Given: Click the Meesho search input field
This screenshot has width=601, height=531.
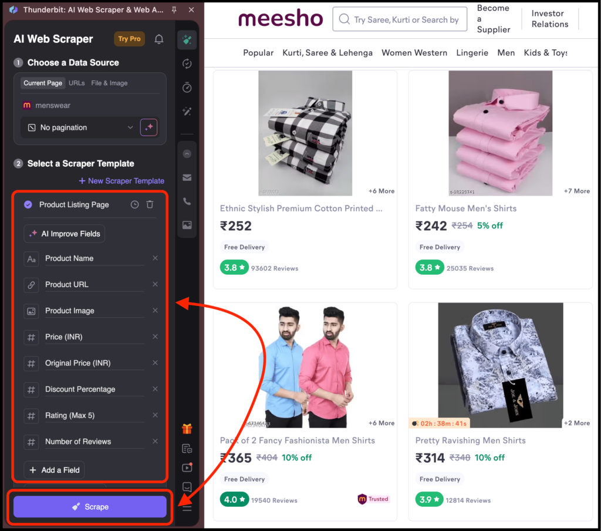Looking at the screenshot, I should click(400, 19).
